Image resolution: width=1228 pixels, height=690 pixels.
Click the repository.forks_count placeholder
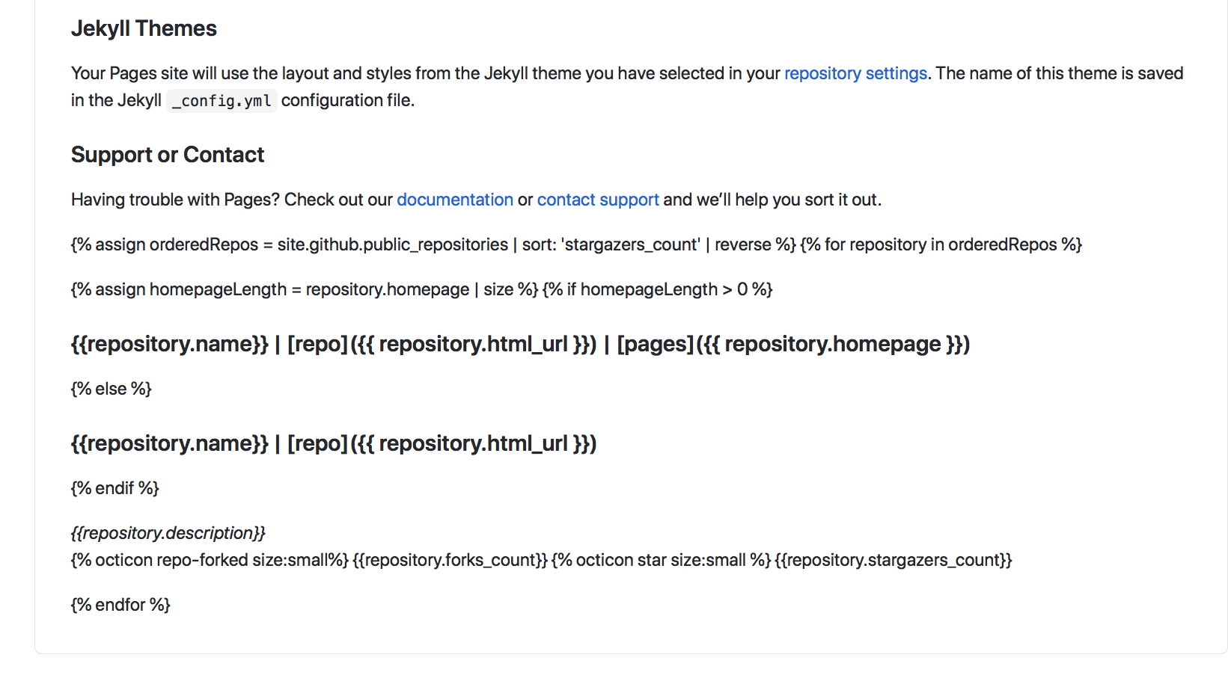(450, 560)
